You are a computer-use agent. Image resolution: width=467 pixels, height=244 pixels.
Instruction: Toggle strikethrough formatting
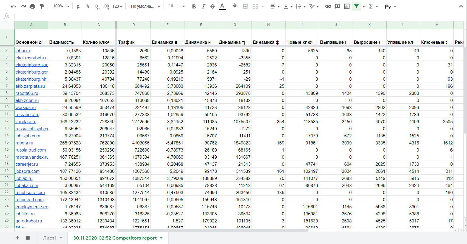click(213, 6)
